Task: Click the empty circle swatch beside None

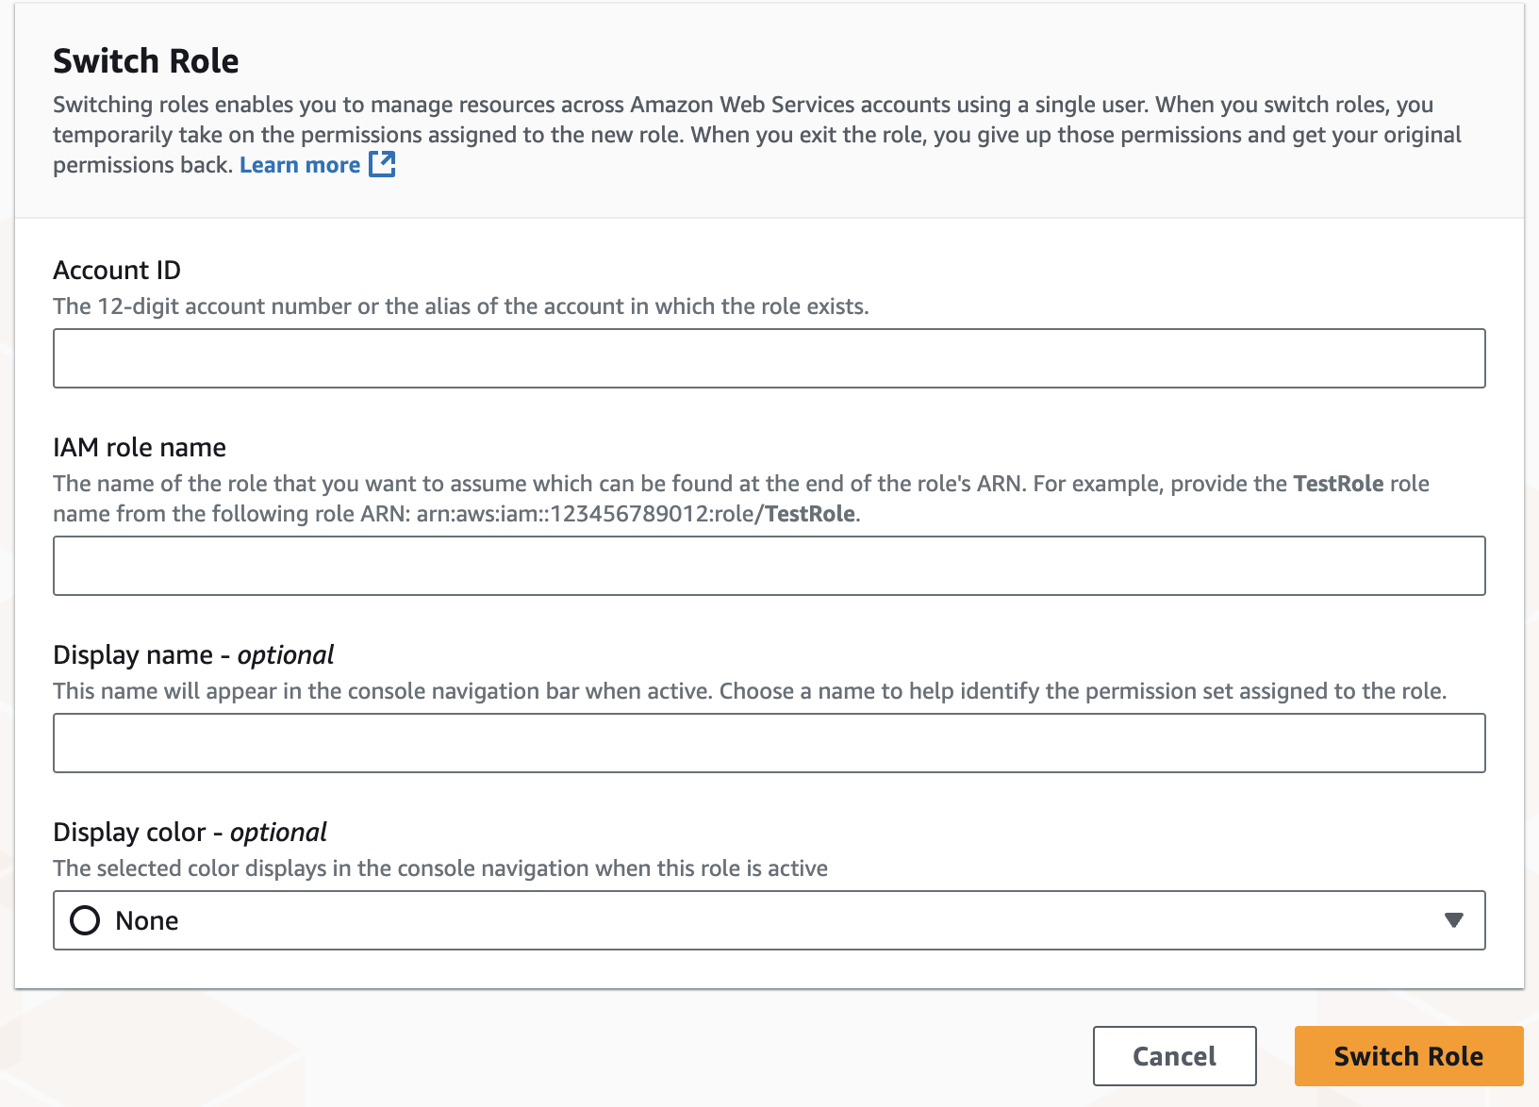Action: click(85, 920)
